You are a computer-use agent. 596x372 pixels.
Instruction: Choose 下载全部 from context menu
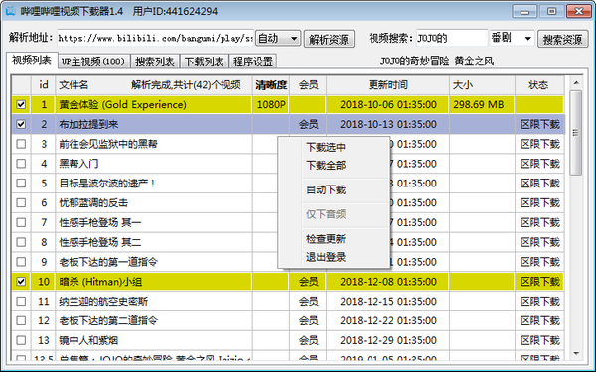[326, 165]
